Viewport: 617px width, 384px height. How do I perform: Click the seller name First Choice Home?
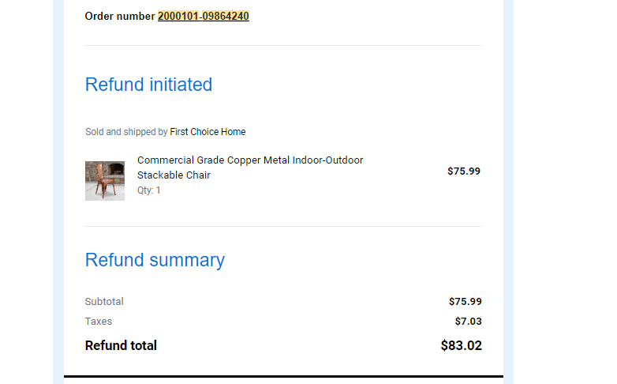(x=208, y=132)
